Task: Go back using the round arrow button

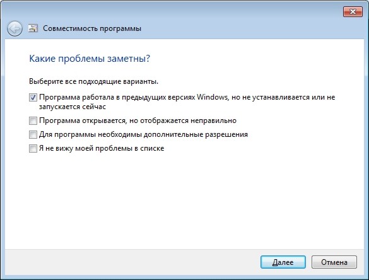Action: (x=15, y=29)
